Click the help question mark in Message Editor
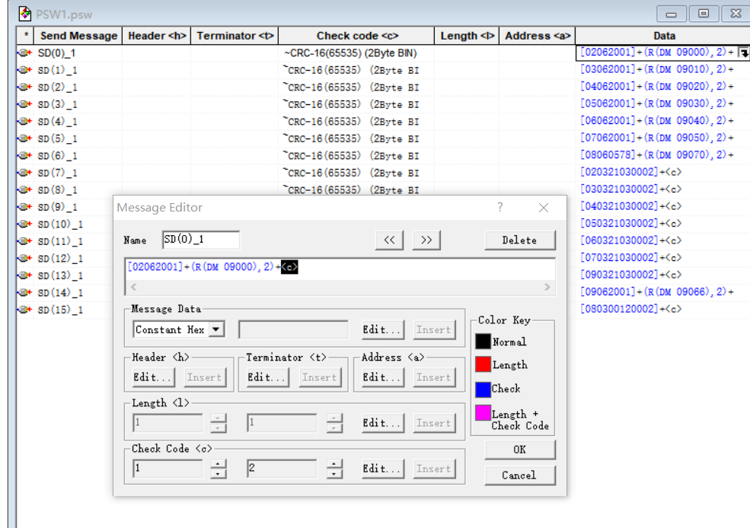 [x=500, y=208]
